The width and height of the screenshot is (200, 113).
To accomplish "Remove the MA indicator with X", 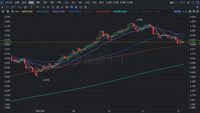I will (x=12, y=12).
